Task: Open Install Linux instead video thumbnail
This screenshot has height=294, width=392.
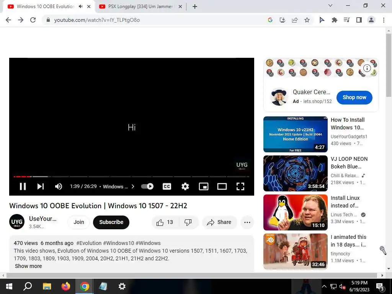Action: (x=295, y=212)
